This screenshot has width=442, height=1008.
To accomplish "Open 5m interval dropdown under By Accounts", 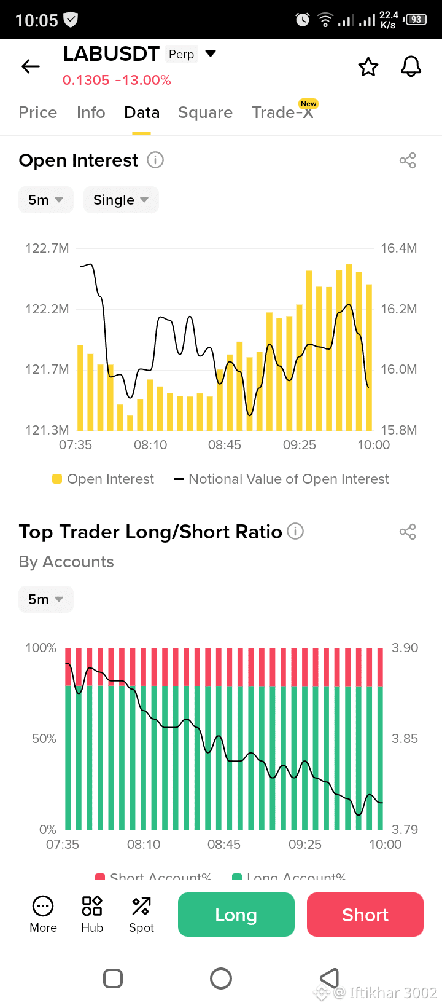I will pos(46,599).
